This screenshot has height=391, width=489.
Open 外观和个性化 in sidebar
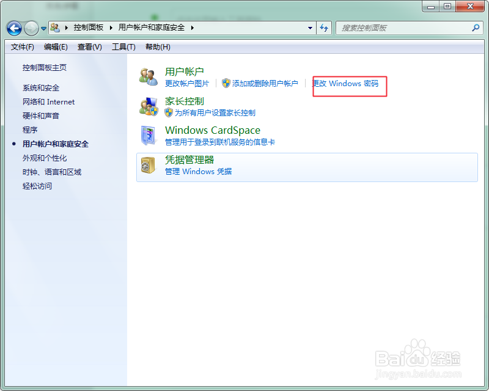(45, 158)
